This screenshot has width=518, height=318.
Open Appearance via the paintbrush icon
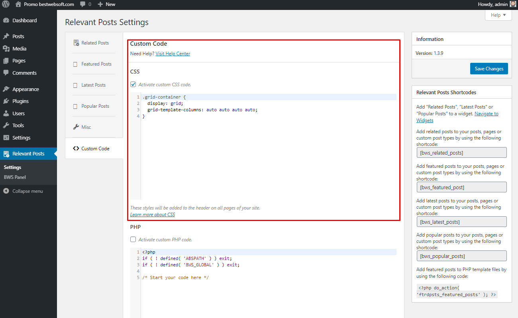point(6,89)
